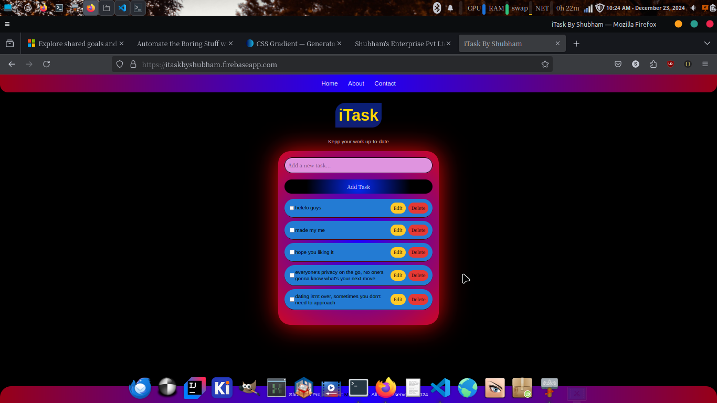
Task: Open the eye image viewer icon in dock
Action: point(495,388)
